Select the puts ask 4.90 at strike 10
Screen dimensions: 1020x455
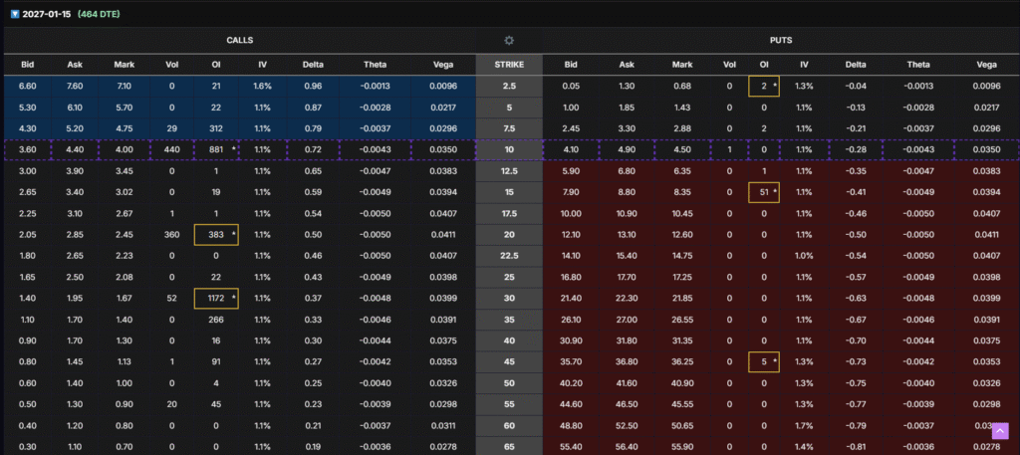coord(627,149)
